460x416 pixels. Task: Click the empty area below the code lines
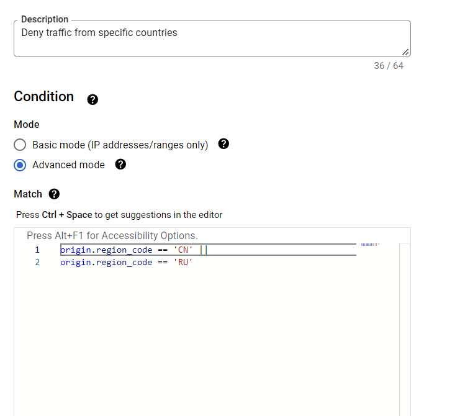coord(205,341)
